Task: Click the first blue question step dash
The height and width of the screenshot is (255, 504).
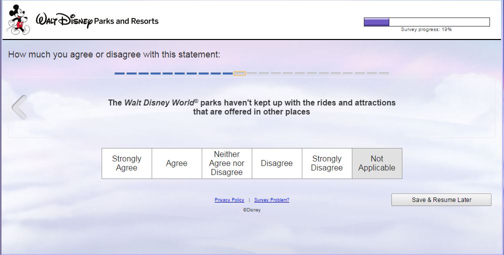Action: click(x=120, y=73)
